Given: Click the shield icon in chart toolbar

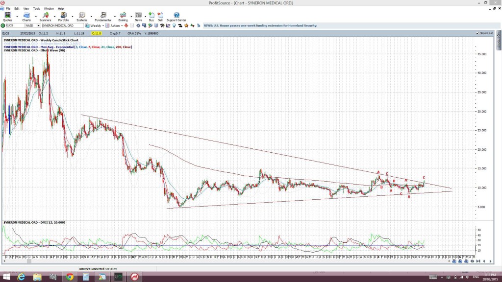Looking at the screenshot, I should [x=156, y=25].
